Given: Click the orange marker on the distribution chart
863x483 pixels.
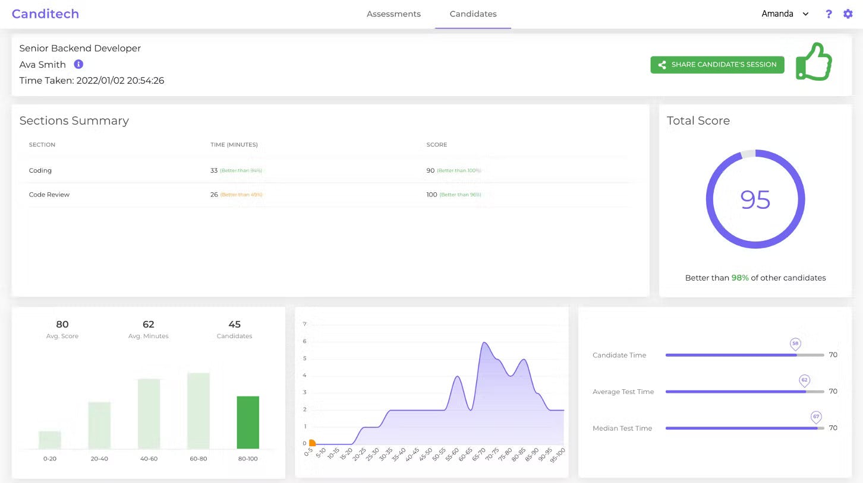Looking at the screenshot, I should click(x=311, y=443).
